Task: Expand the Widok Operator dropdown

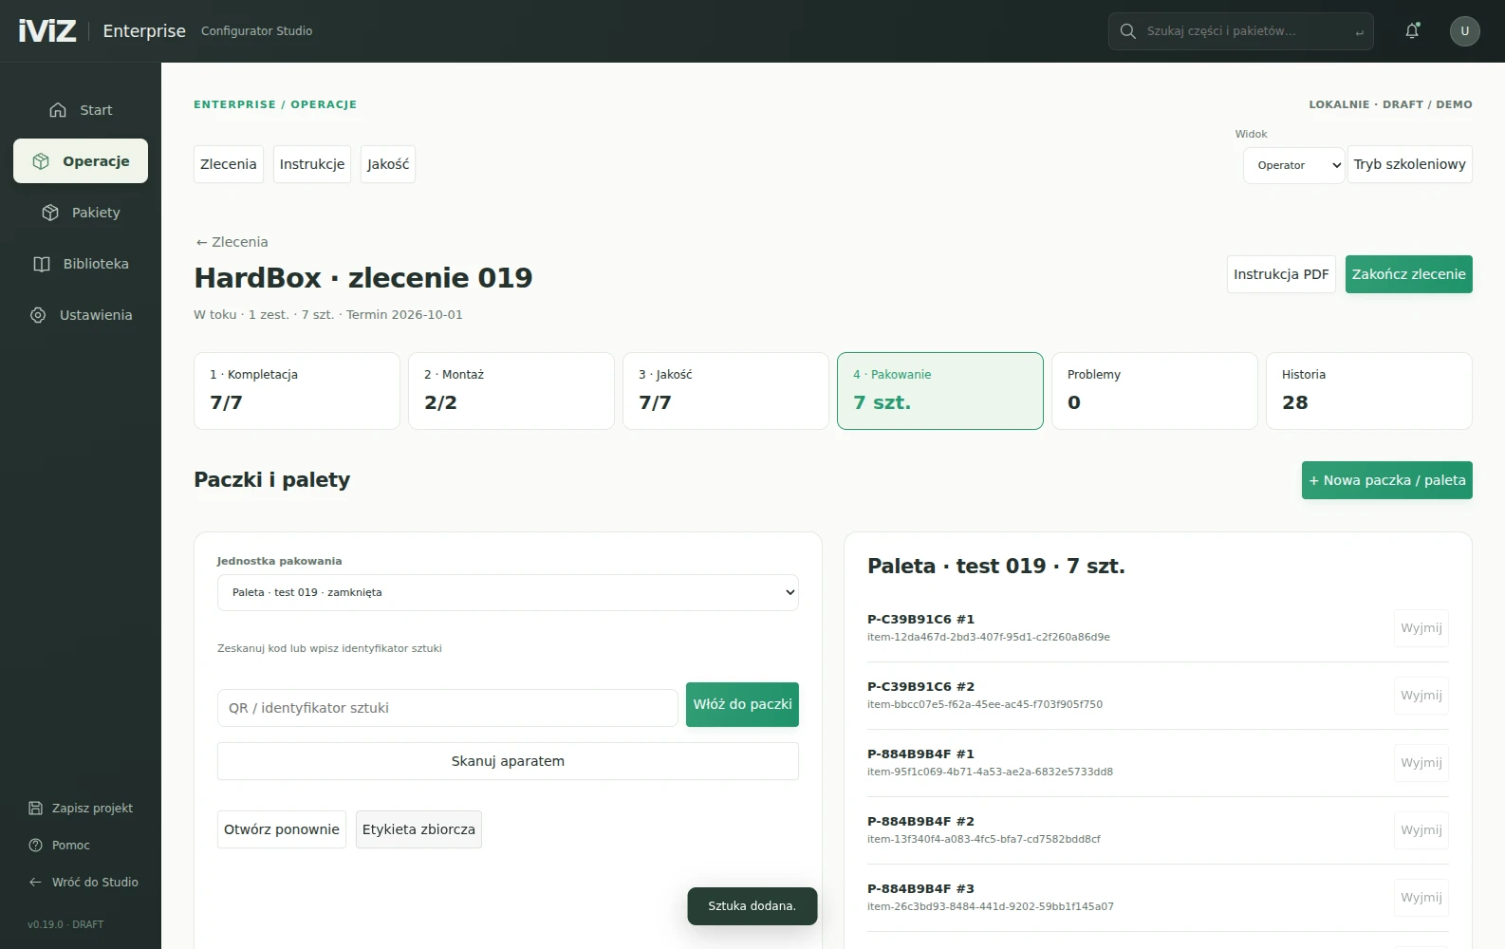Action: [x=1294, y=165]
